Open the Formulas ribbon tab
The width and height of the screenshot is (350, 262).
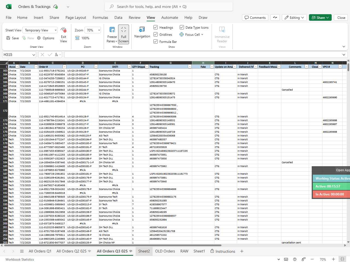[100, 17]
